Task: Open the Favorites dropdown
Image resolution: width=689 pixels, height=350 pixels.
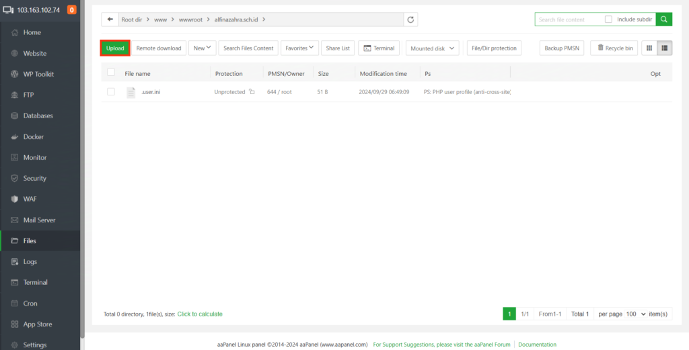Action: (x=299, y=48)
